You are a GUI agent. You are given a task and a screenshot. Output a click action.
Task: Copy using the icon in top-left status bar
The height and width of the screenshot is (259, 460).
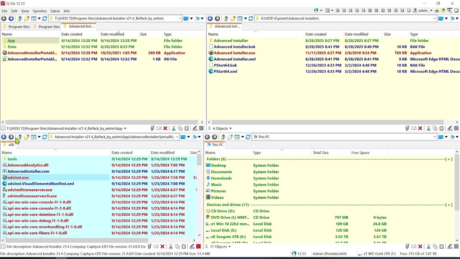(x=180, y=128)
